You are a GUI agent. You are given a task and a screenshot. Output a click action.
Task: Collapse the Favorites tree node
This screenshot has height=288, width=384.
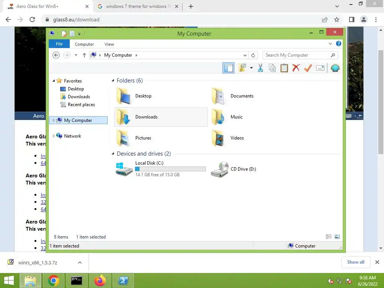tap(54, 81)
